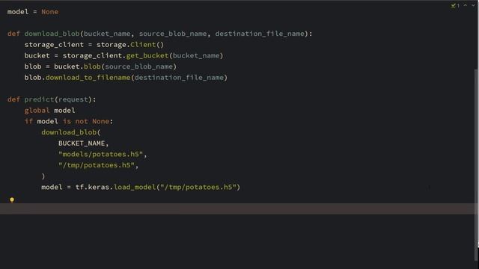Click the "get_bucket" method call
Viewport: 479px width, 269px height.
click(x=147, y=55)
